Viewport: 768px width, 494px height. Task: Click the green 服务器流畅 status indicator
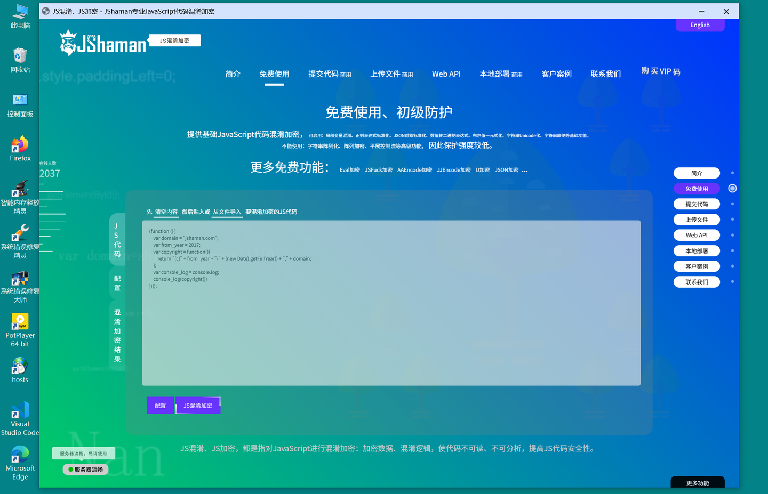pyautogui.click(x=85, y=469)
